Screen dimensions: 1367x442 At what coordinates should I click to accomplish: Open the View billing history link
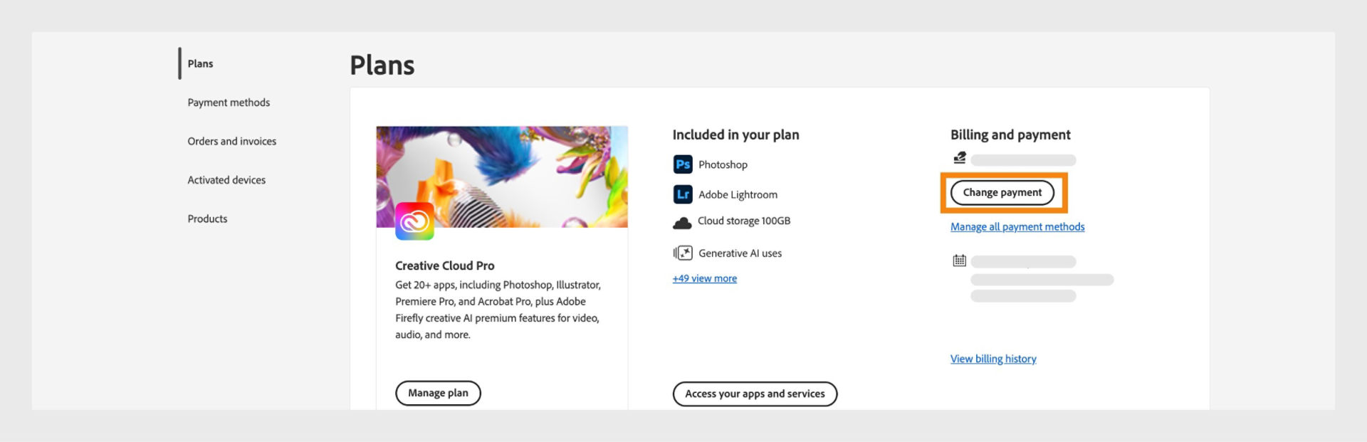tap(993, 359)
